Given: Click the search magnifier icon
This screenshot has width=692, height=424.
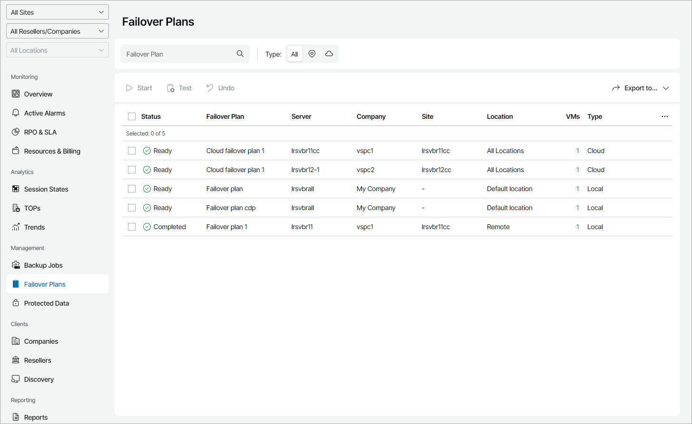Looking at the screenshot, I should tap(240, 54).
